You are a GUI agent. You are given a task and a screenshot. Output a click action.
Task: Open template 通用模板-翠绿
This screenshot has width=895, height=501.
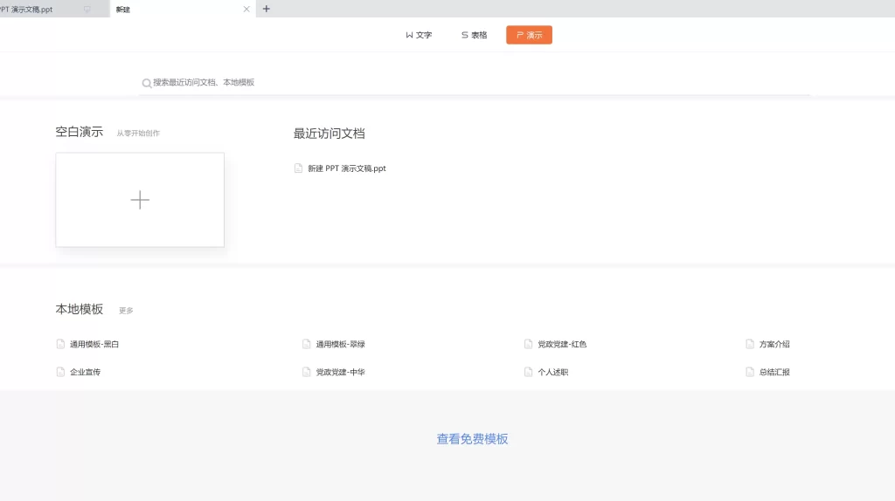(x=340, y=344)
